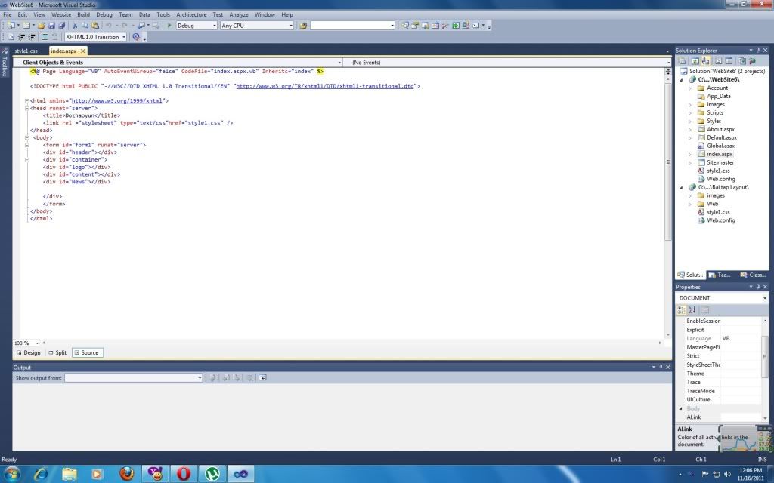Image resolution: width=774 pixels, height=483 pixels.
Task: Click the Properties panel vertical scrollbar
Action: point(765,357)
